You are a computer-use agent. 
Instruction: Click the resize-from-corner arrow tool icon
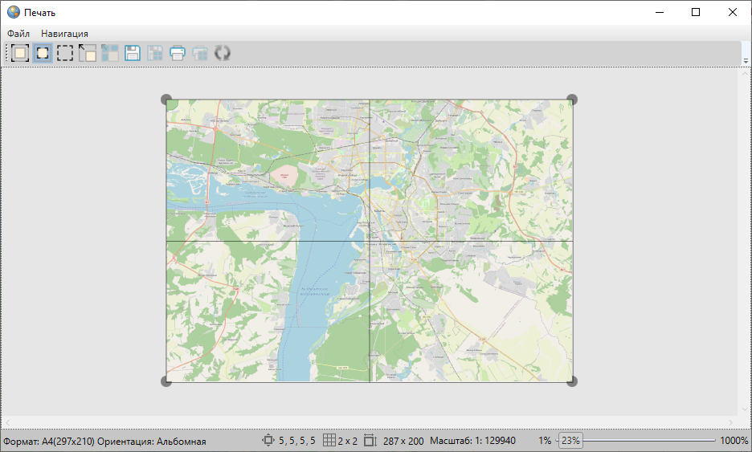click(x=88, y=54)
